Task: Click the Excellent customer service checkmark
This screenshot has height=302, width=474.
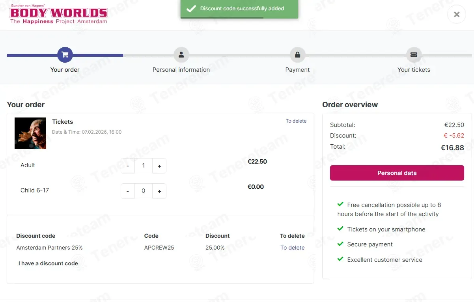Action: click(340, 259)
